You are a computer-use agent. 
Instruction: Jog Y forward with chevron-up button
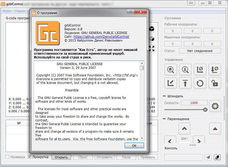(184, 129)
